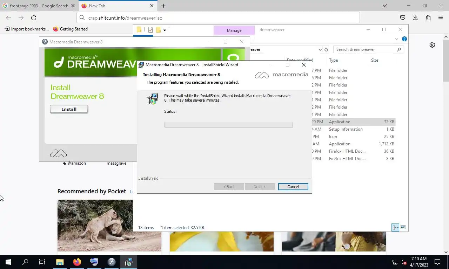Click Explorer new folder quick access icon

coord(158,30)
